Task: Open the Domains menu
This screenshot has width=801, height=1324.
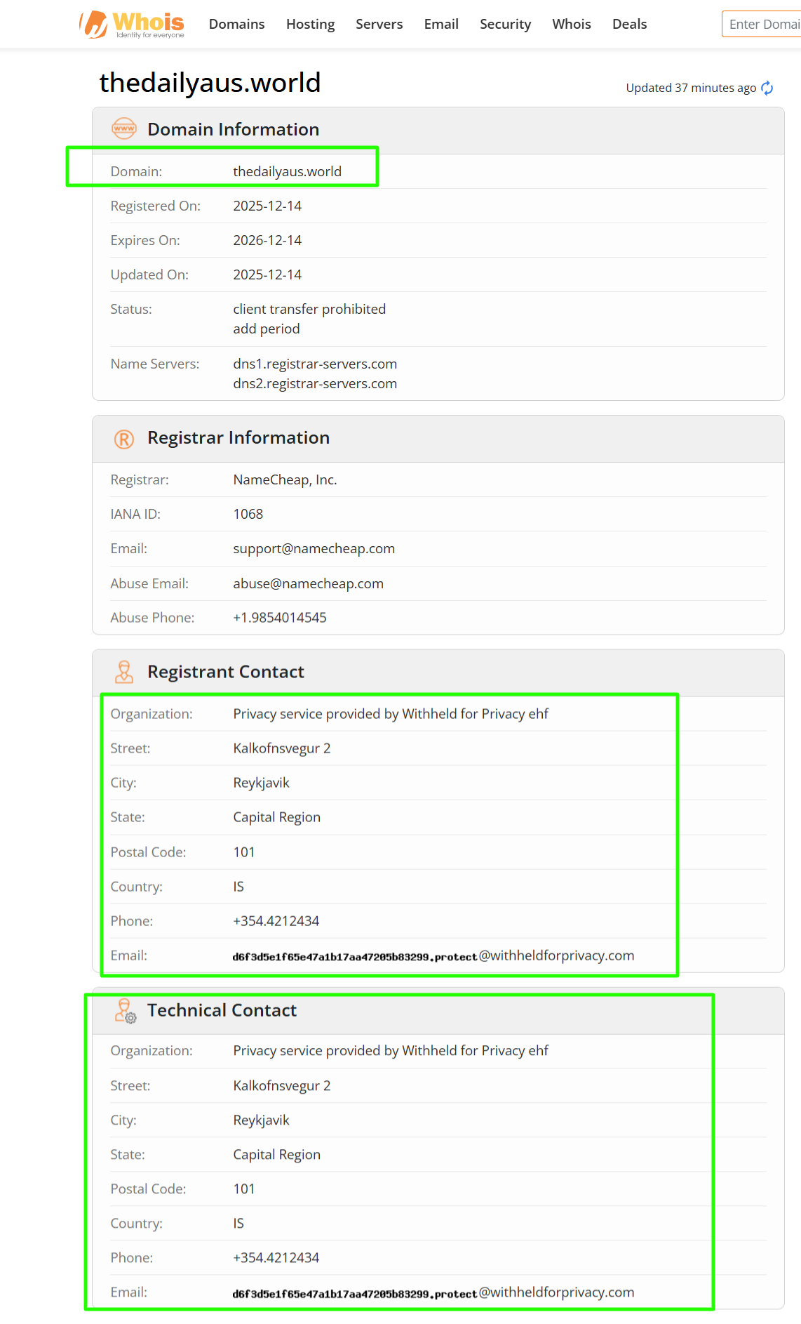Action: click(236, 25)
